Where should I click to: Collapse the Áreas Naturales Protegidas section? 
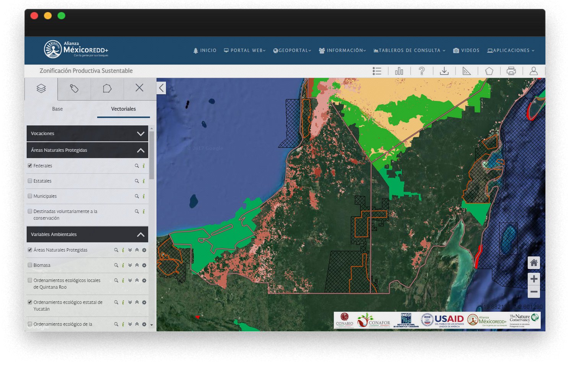(140, 150)
